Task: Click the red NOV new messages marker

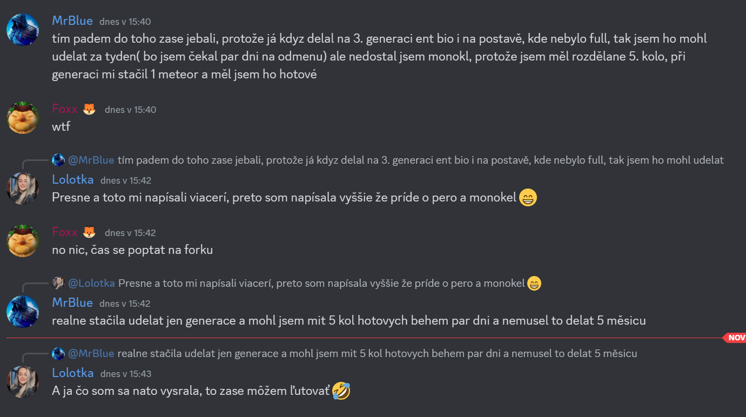Action: click(735, 338)
